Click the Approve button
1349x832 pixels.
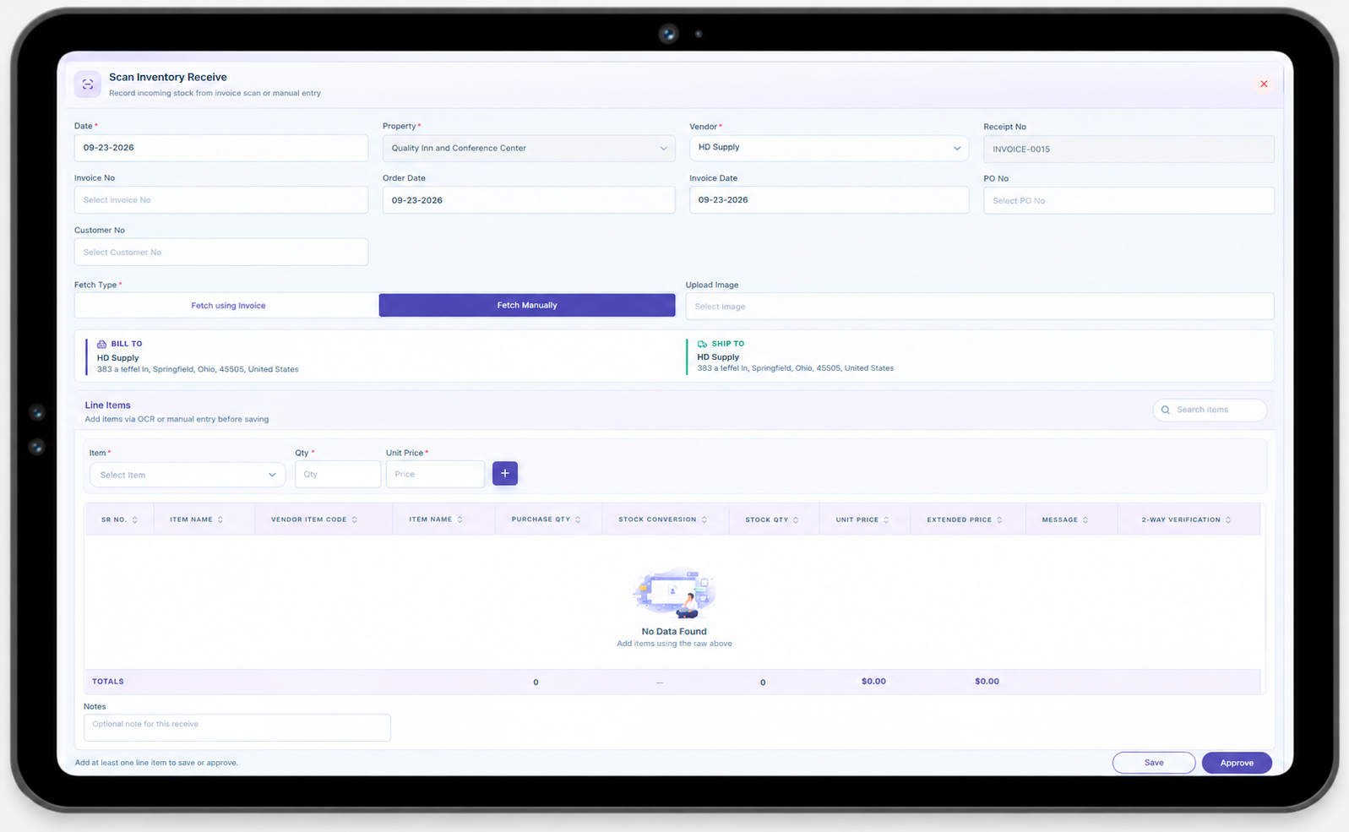(x=1237, y=763)
